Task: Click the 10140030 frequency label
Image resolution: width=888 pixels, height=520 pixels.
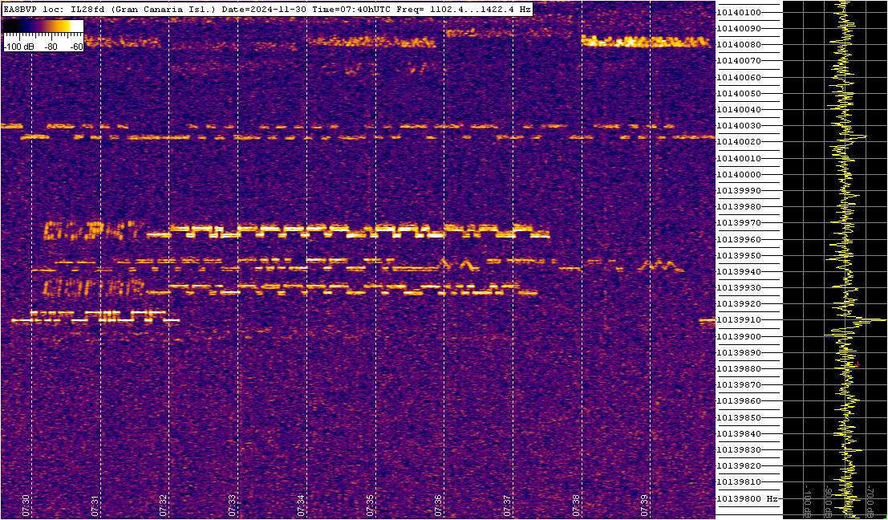Action: coord(739,126)
